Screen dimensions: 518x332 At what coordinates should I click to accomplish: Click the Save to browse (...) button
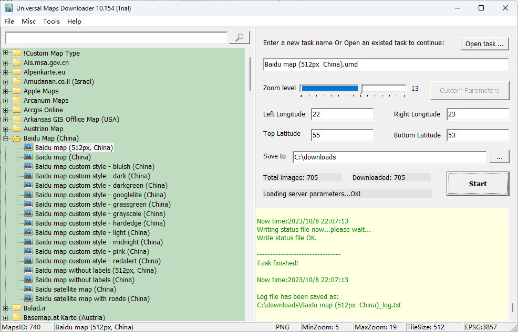click(499, 157)
